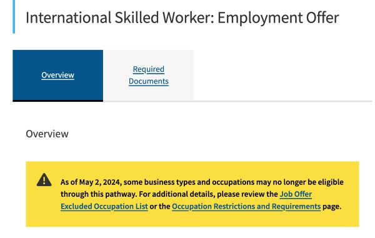Click the warning triangle icon in yellow banner
375x238 pixels.
(x=44, y=180)
